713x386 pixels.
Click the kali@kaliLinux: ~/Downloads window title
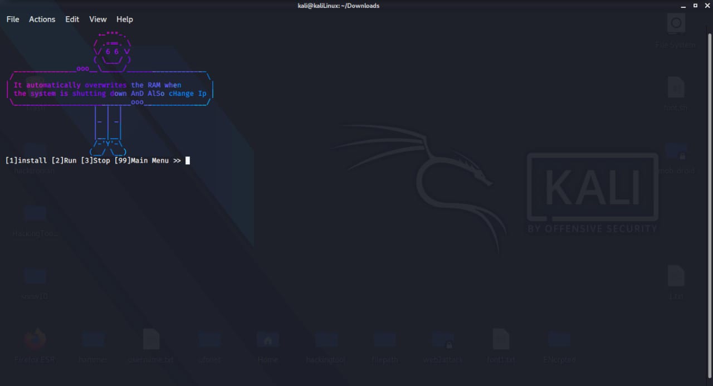click(x=339, y=6)
